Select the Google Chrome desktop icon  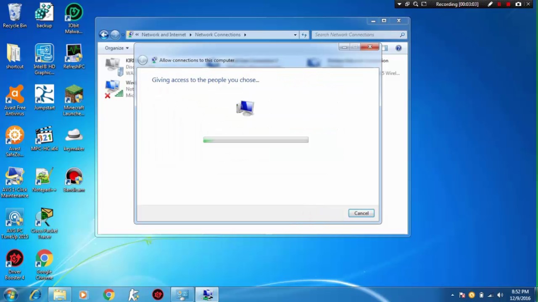point(44,265)
